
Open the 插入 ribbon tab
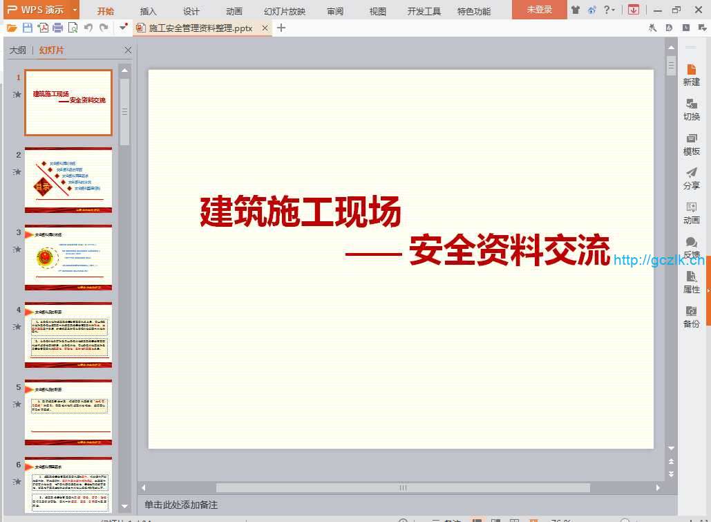pyautogui.click(x=148, y=11)
